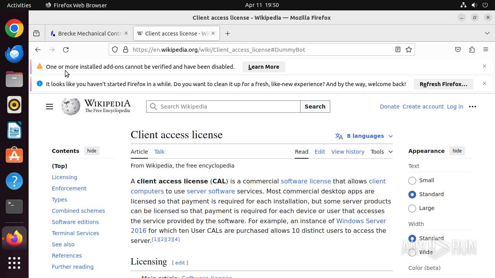Jump to Licensing in Contents
495x278 pixels.
point(65,177)
